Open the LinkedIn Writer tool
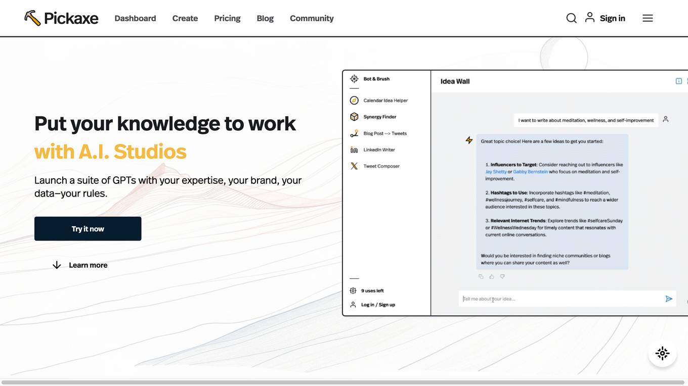The image size is (688, 386). coord(379,150)
